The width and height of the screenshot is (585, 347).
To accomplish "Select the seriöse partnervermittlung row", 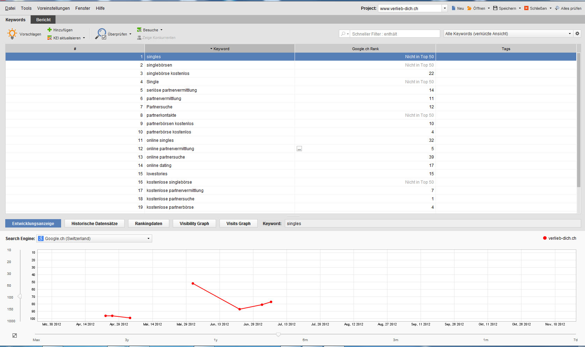I will click(x=291, y=90).
